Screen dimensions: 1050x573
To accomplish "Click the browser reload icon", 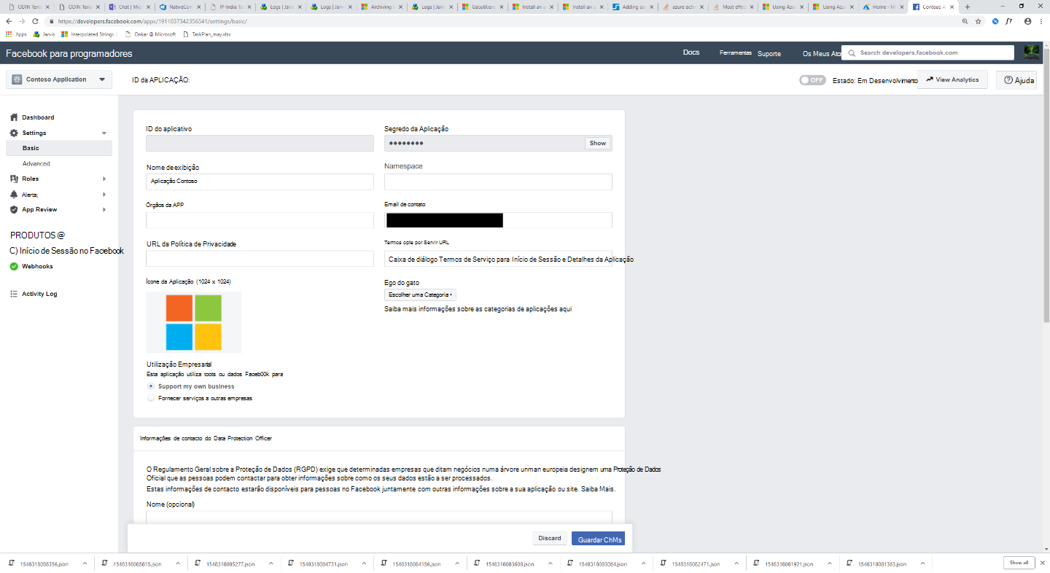I will [35, 21].
